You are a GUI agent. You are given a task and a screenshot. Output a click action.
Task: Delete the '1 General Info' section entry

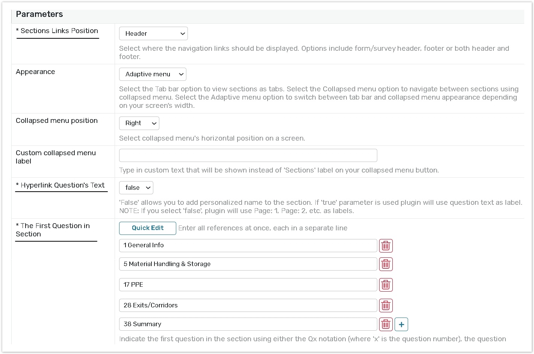click(x=386, y=246)
